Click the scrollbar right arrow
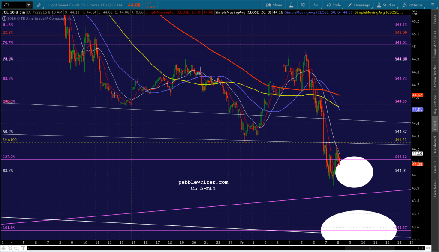This screenshot has height=252, width=439. (x=423, y=248)
